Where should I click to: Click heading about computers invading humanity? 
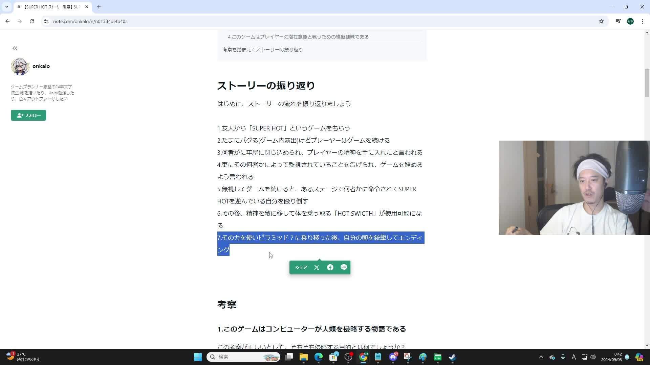[x=311, y=329]
